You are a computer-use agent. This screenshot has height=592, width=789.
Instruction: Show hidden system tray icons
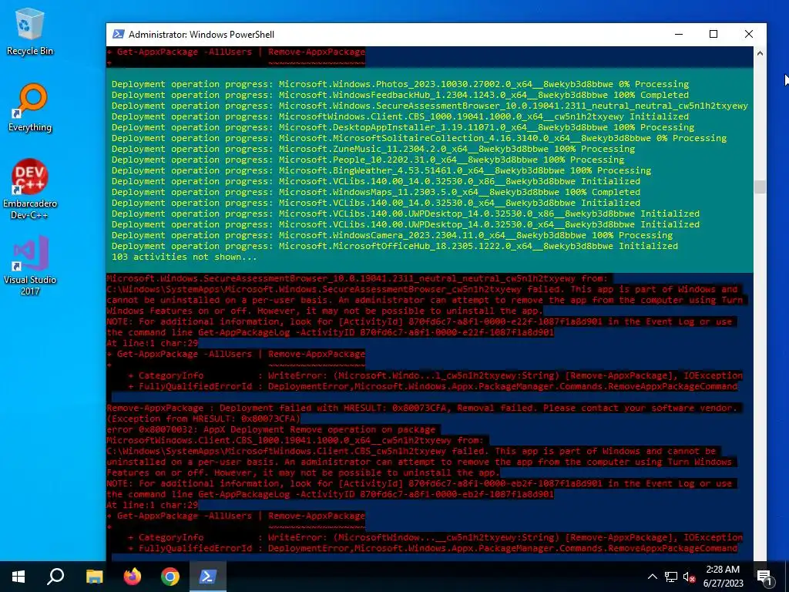click(652, 577)
